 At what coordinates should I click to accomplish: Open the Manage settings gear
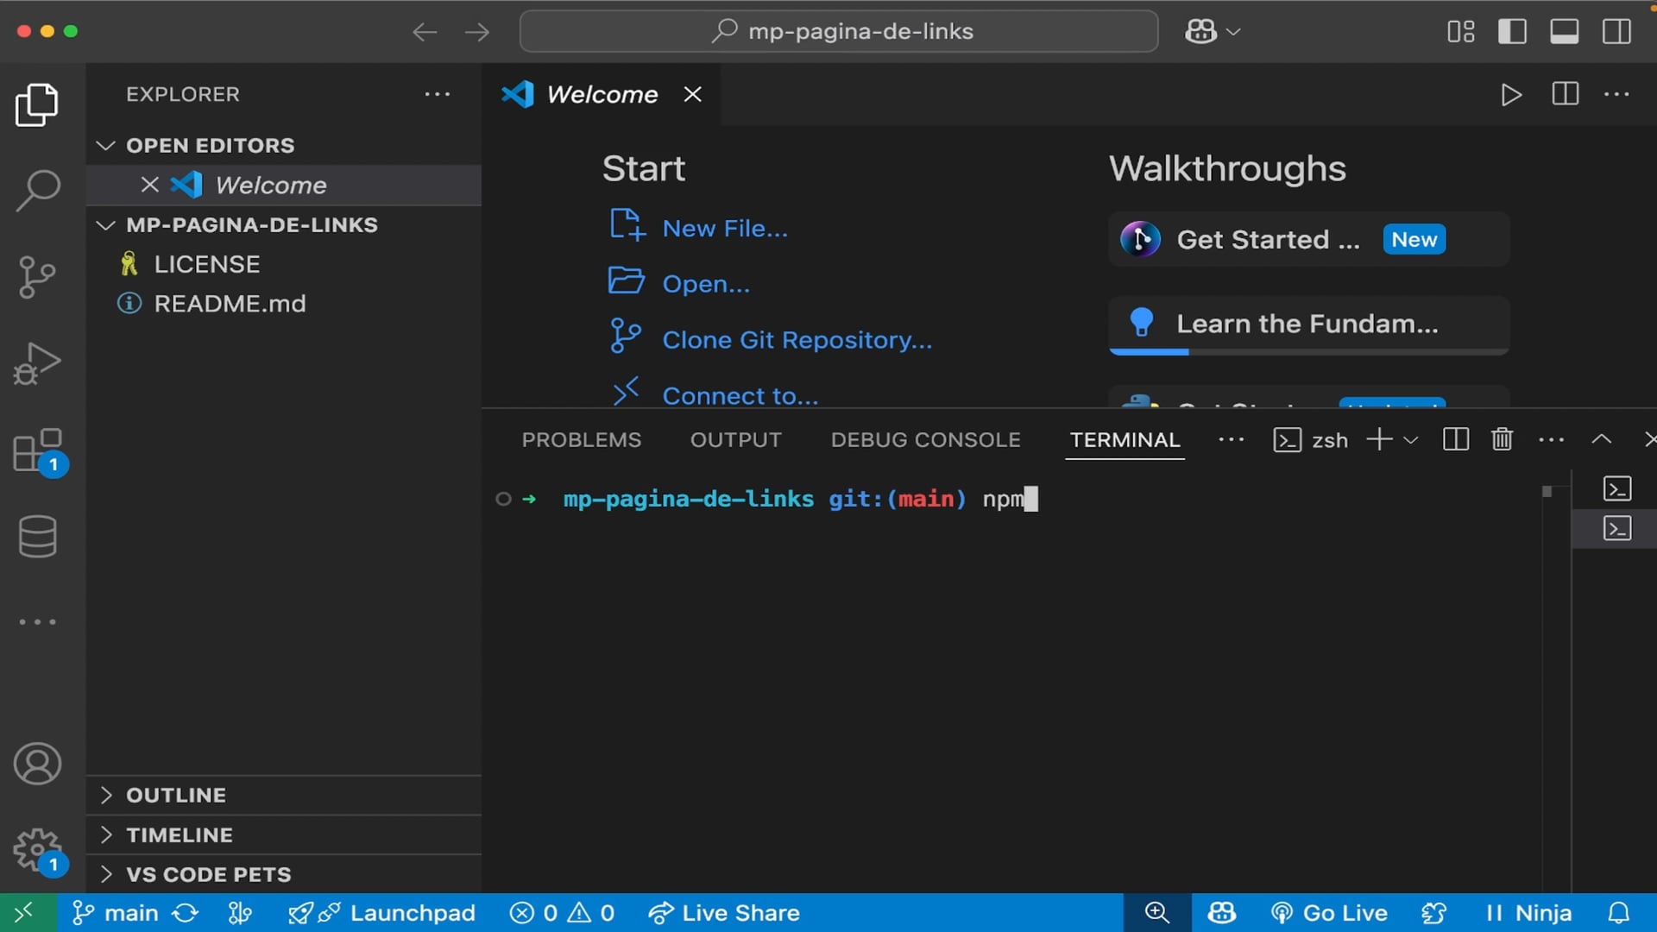(37, 850)
